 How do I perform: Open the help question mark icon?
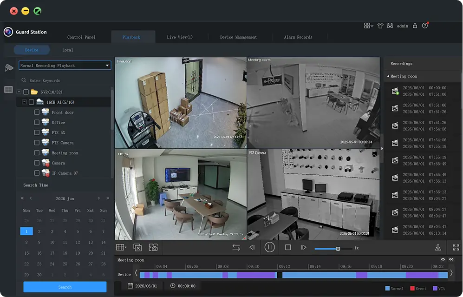pyautogui.click(x=425, y=26)
